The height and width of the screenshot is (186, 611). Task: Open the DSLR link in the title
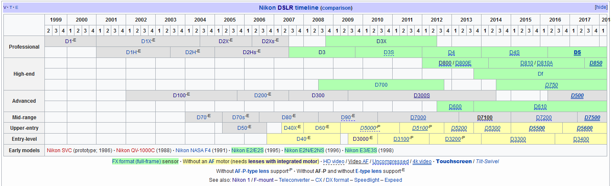pyautogui.click(x=285, y=8)
